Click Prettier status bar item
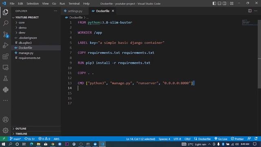Viewport: 261px width, 147px height. (237, 139)
